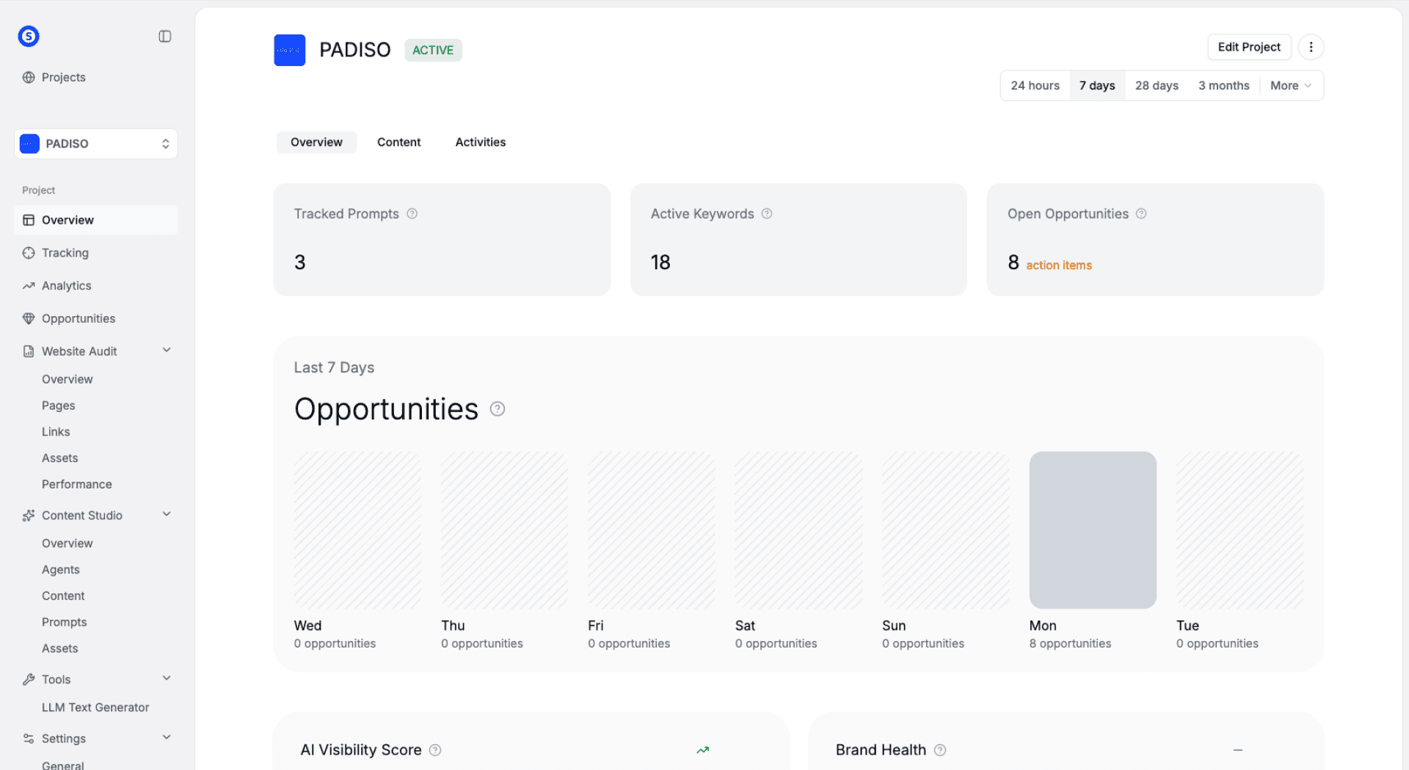Open the Content tab
Screen dimensions: 1409x770
pos(398,142)
